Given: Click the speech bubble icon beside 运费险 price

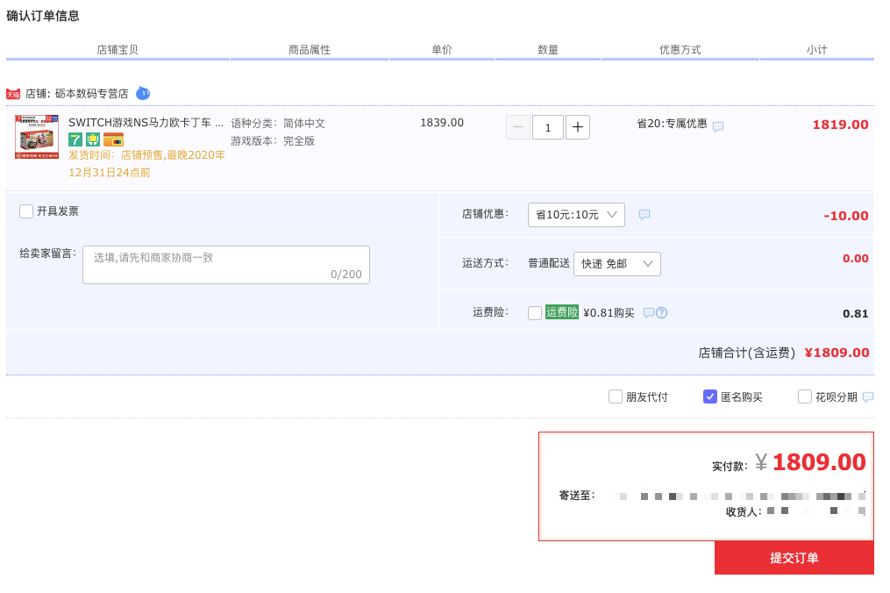Looking at the screenshot, I should click(649, 313).
